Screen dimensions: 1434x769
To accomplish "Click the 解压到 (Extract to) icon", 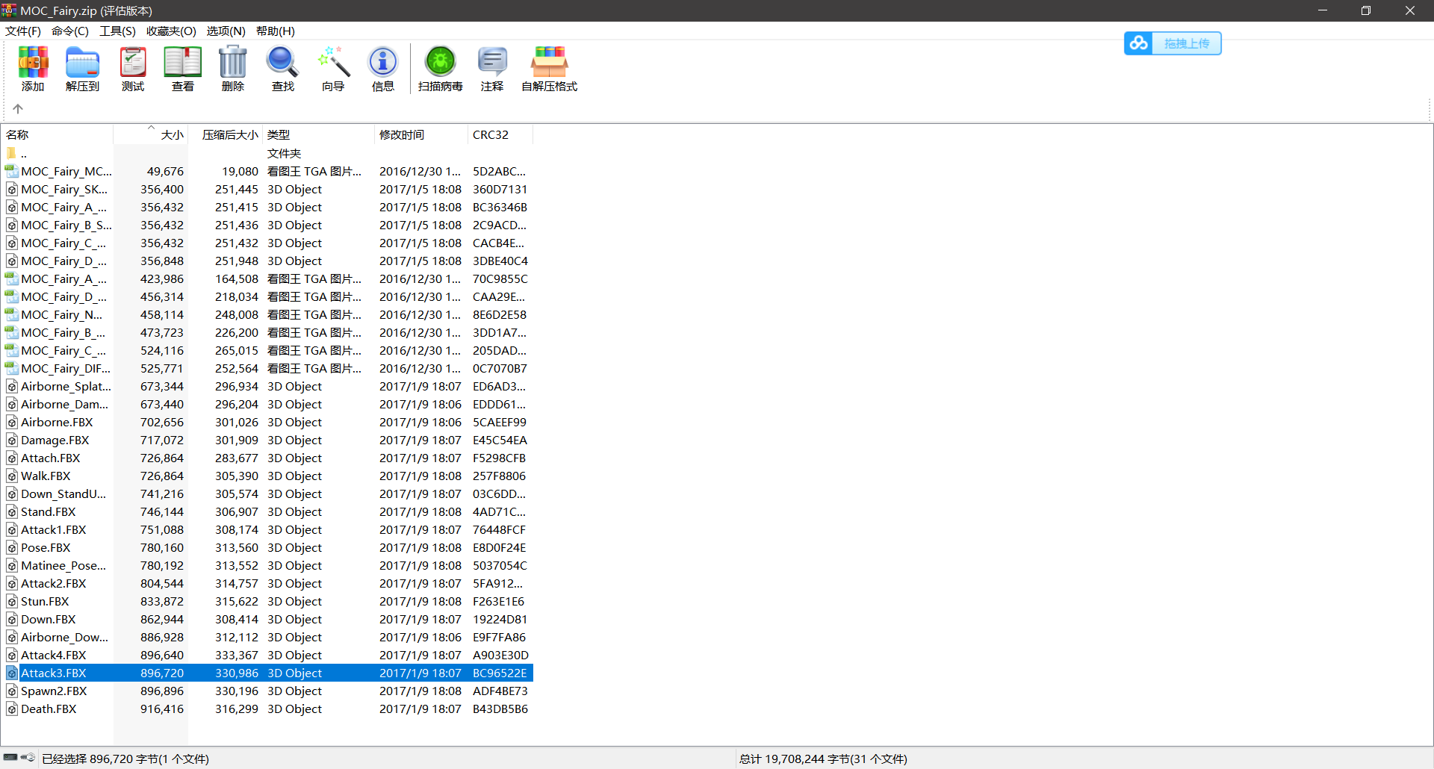I will pos(82,69).
